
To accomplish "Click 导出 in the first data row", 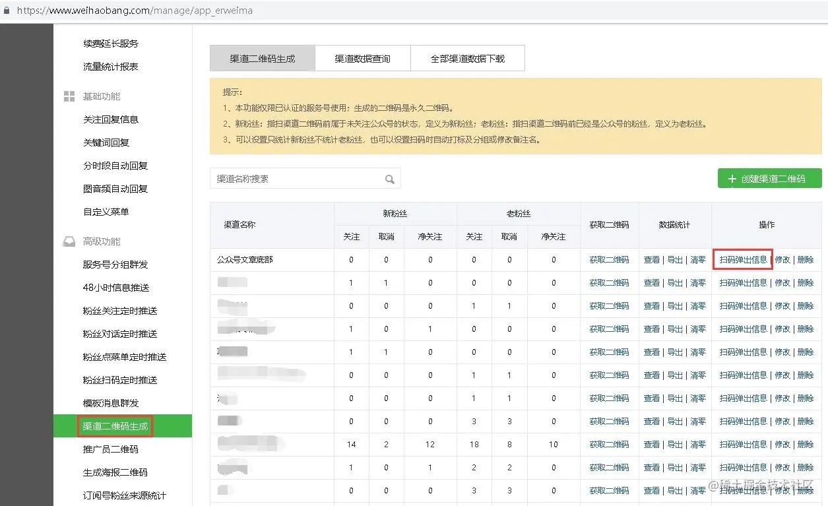I will (x=674, y=259).
